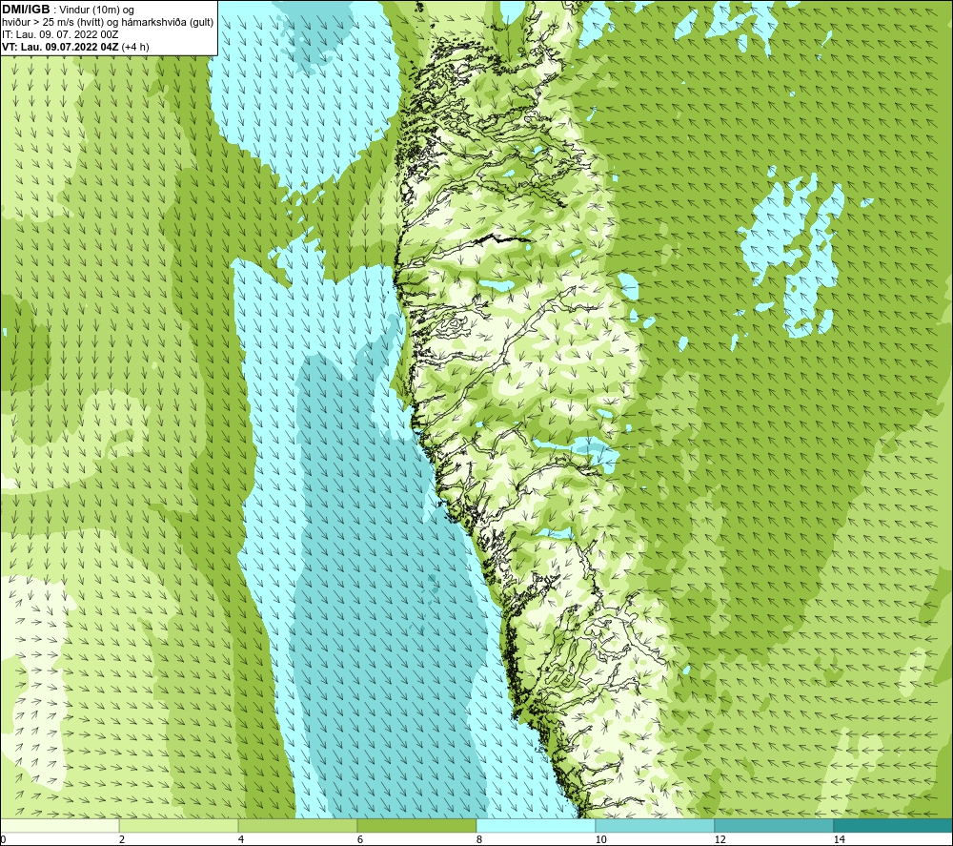Click the scale label '2'

tap(122, 839)
